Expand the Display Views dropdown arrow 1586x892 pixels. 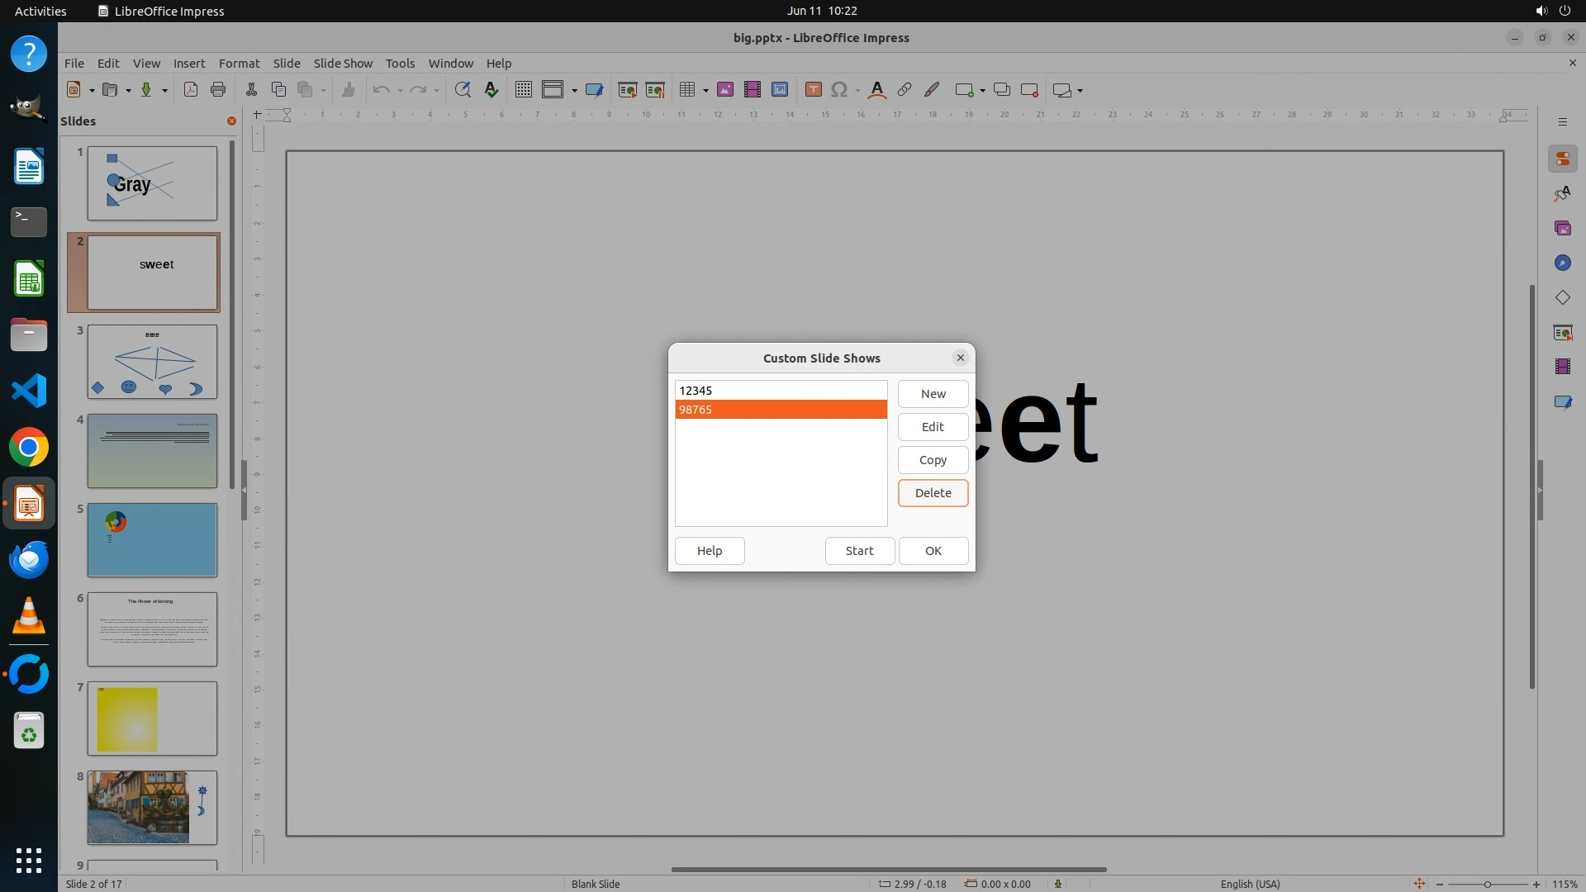tap(574, 91)
